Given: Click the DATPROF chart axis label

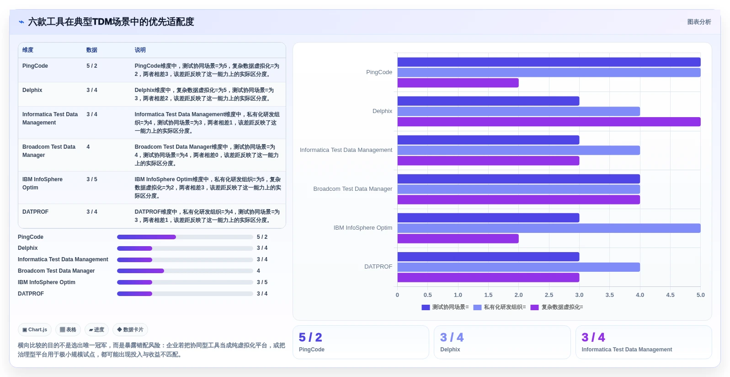Looking at the screenshot, I should click(378, 267).
